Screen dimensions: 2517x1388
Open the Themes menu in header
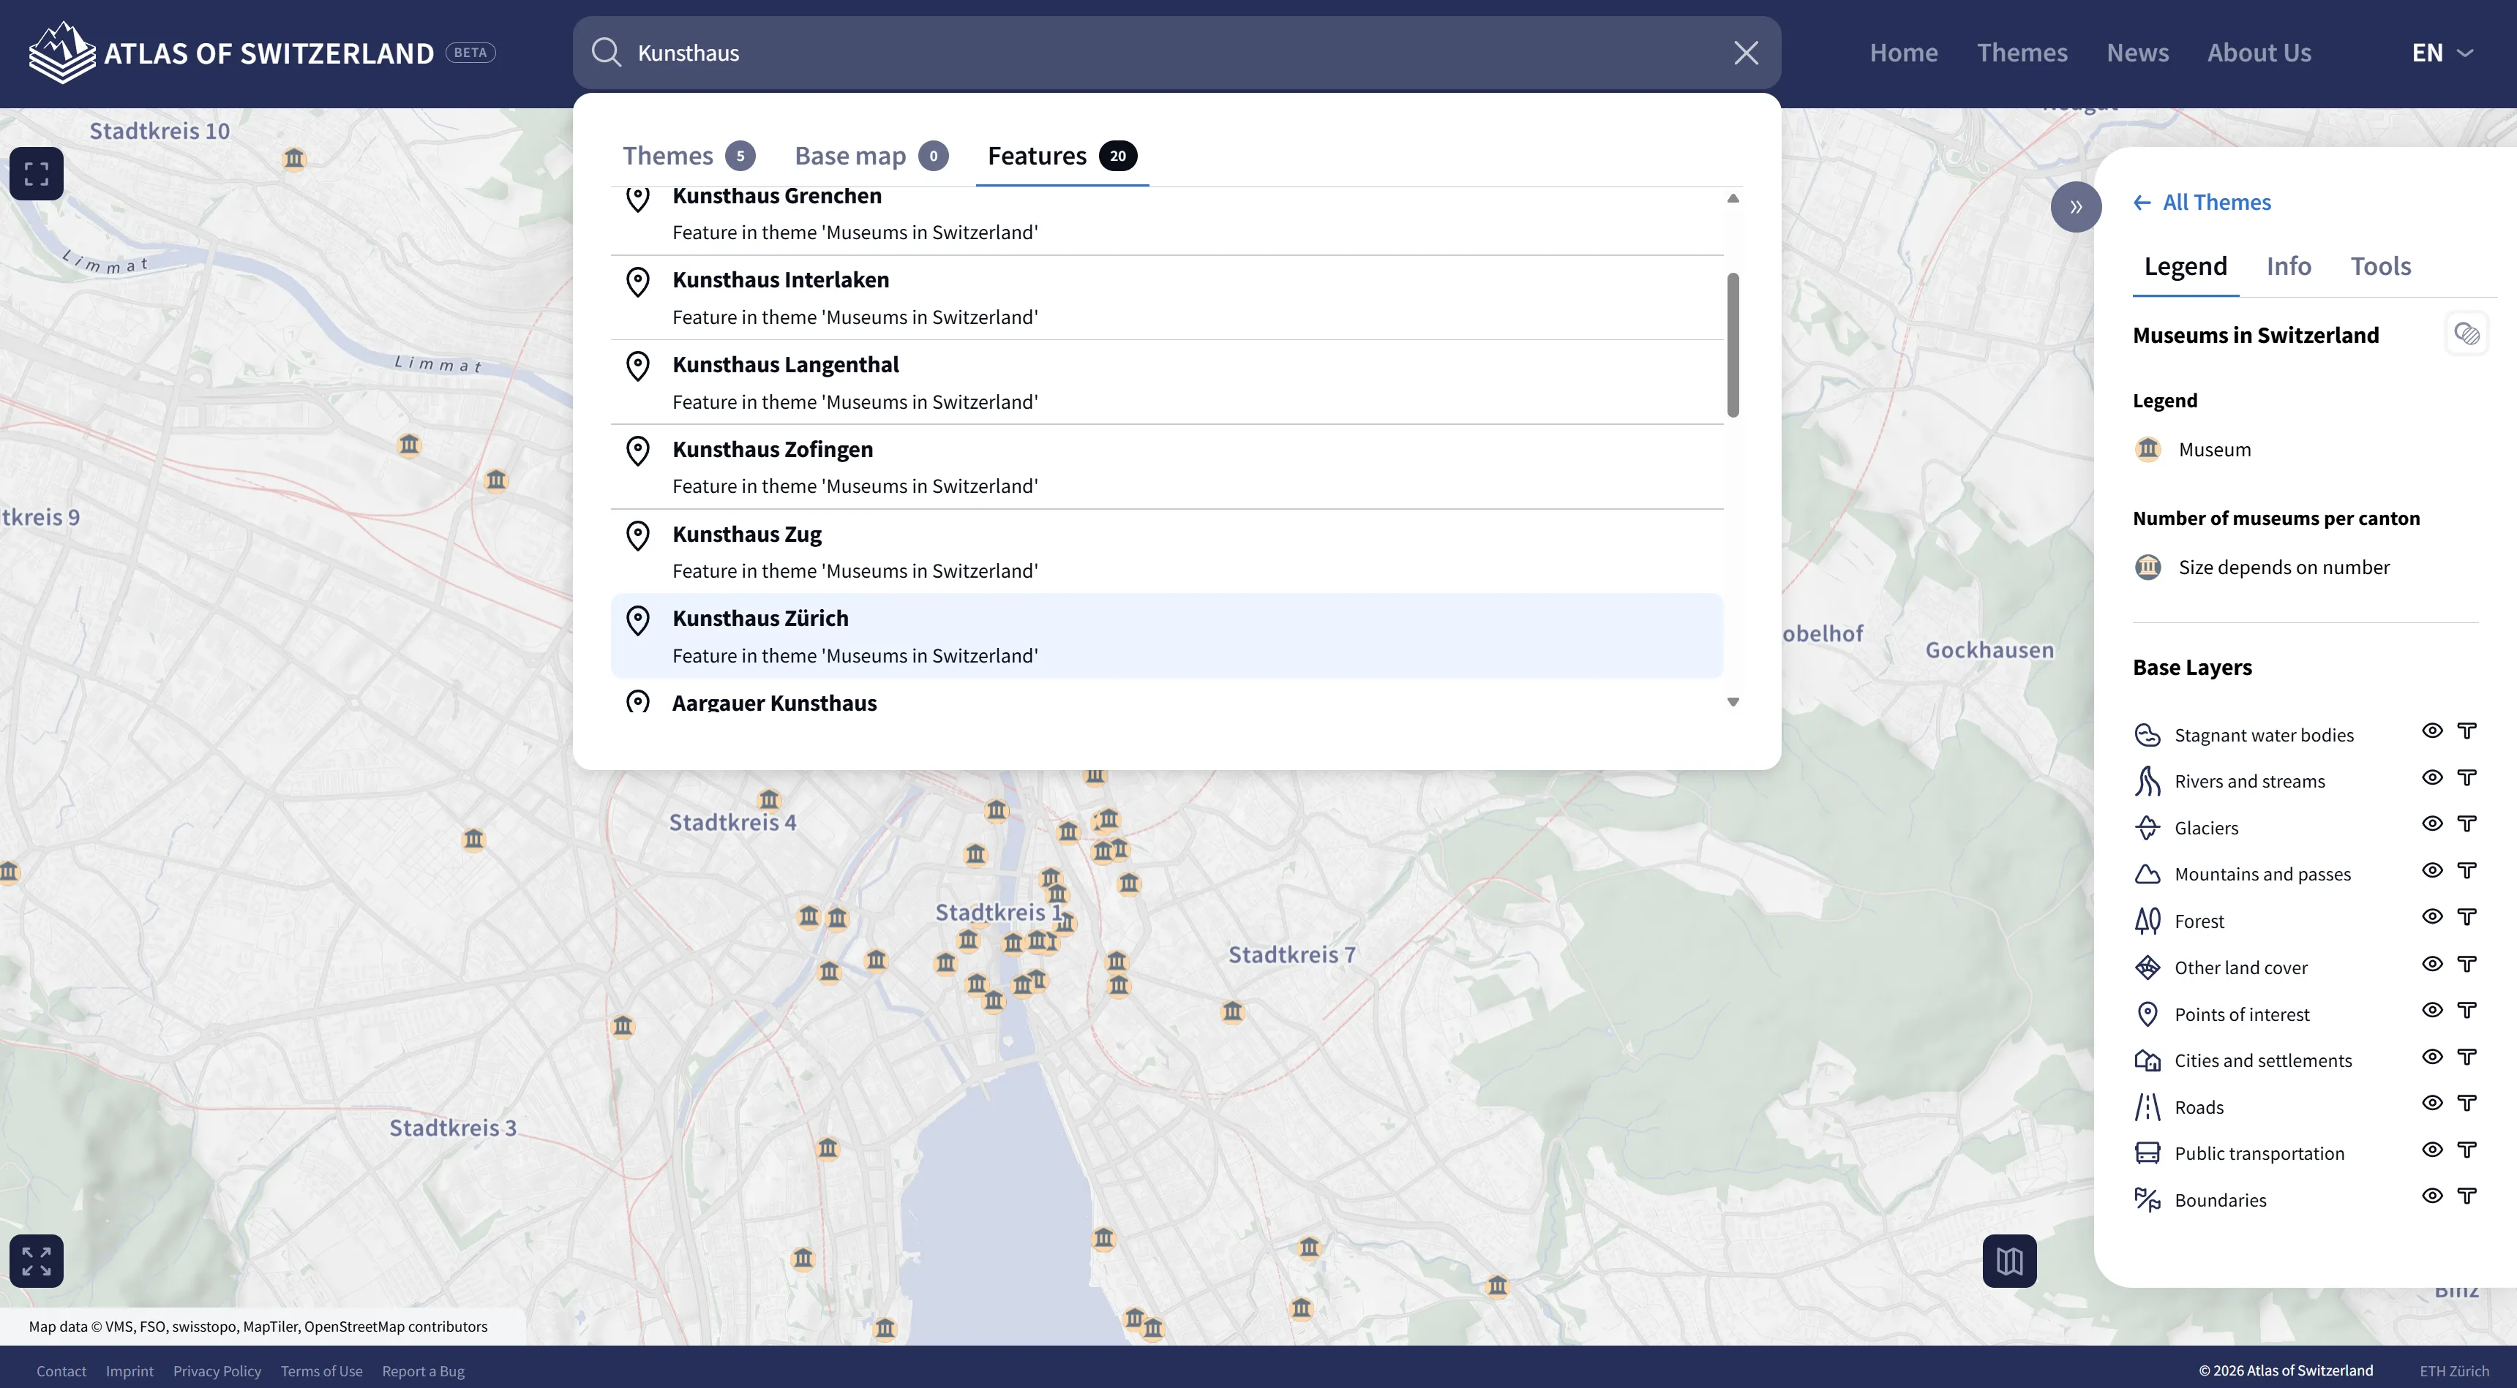coord(2022,53)
